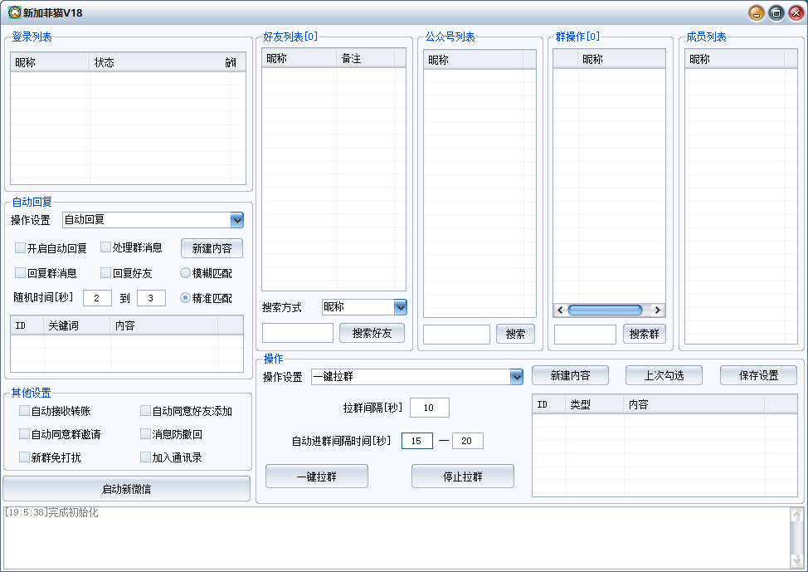Click the log area scroll down arrow
The height and width of the screenshot is (572, 808).
(x=796, y=560)
